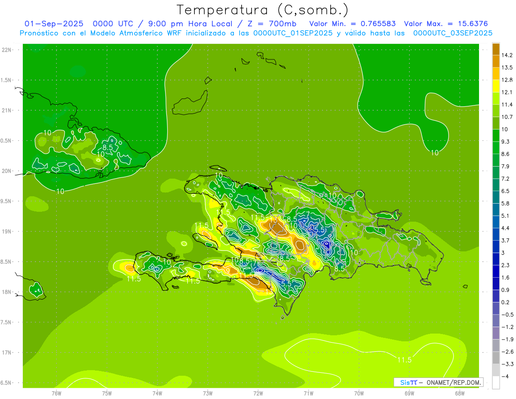This screenshot has height=399, width=516.
Task: Pick the green swatch between 10 and 9.3
Action: click(496, 135)
